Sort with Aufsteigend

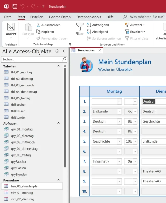pyautogui.click(x=98, y=25)
